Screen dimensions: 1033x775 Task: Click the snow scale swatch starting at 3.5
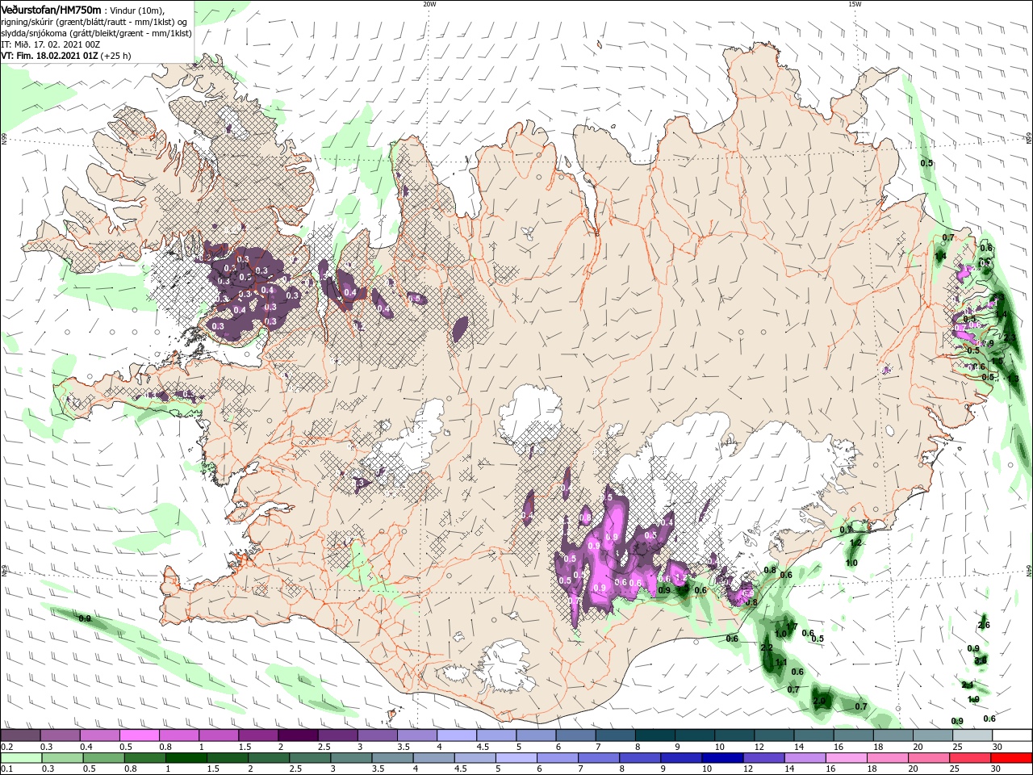click(416, 735)
